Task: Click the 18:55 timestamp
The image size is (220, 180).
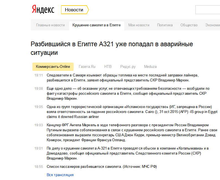Action: [x=38, y=167]
